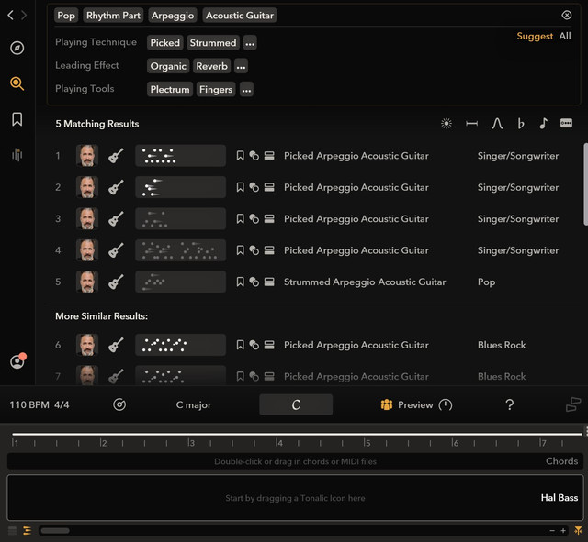This screenshot has width=588, height=542.
Task: Click the 4/4 time signature
Action: 62,404
